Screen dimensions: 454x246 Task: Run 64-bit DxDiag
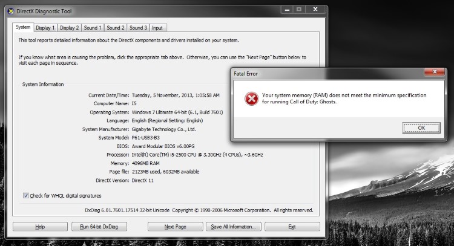coord(99,227)
